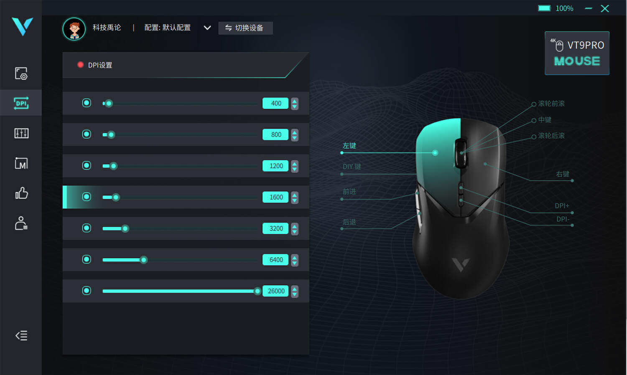627x375 pixels.
Task: Click the VT9PRO MOUSE device card
Action: 577,53
